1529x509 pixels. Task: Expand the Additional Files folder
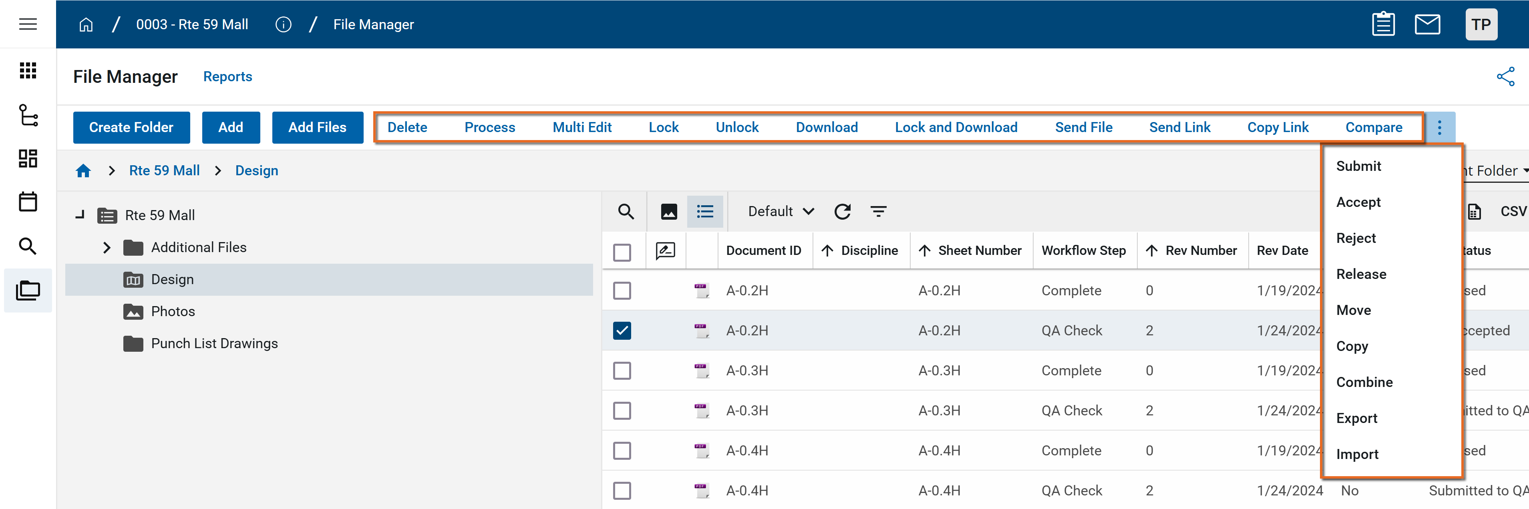tap(107, 247)
